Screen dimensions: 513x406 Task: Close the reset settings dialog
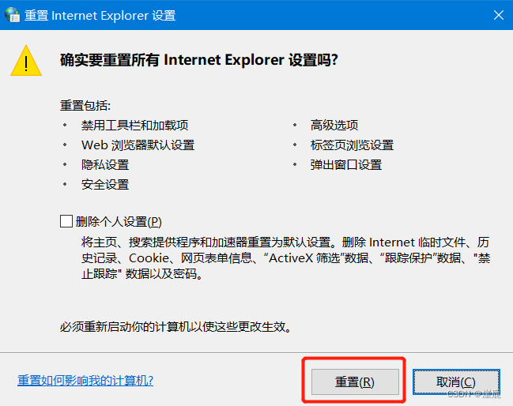499,15
